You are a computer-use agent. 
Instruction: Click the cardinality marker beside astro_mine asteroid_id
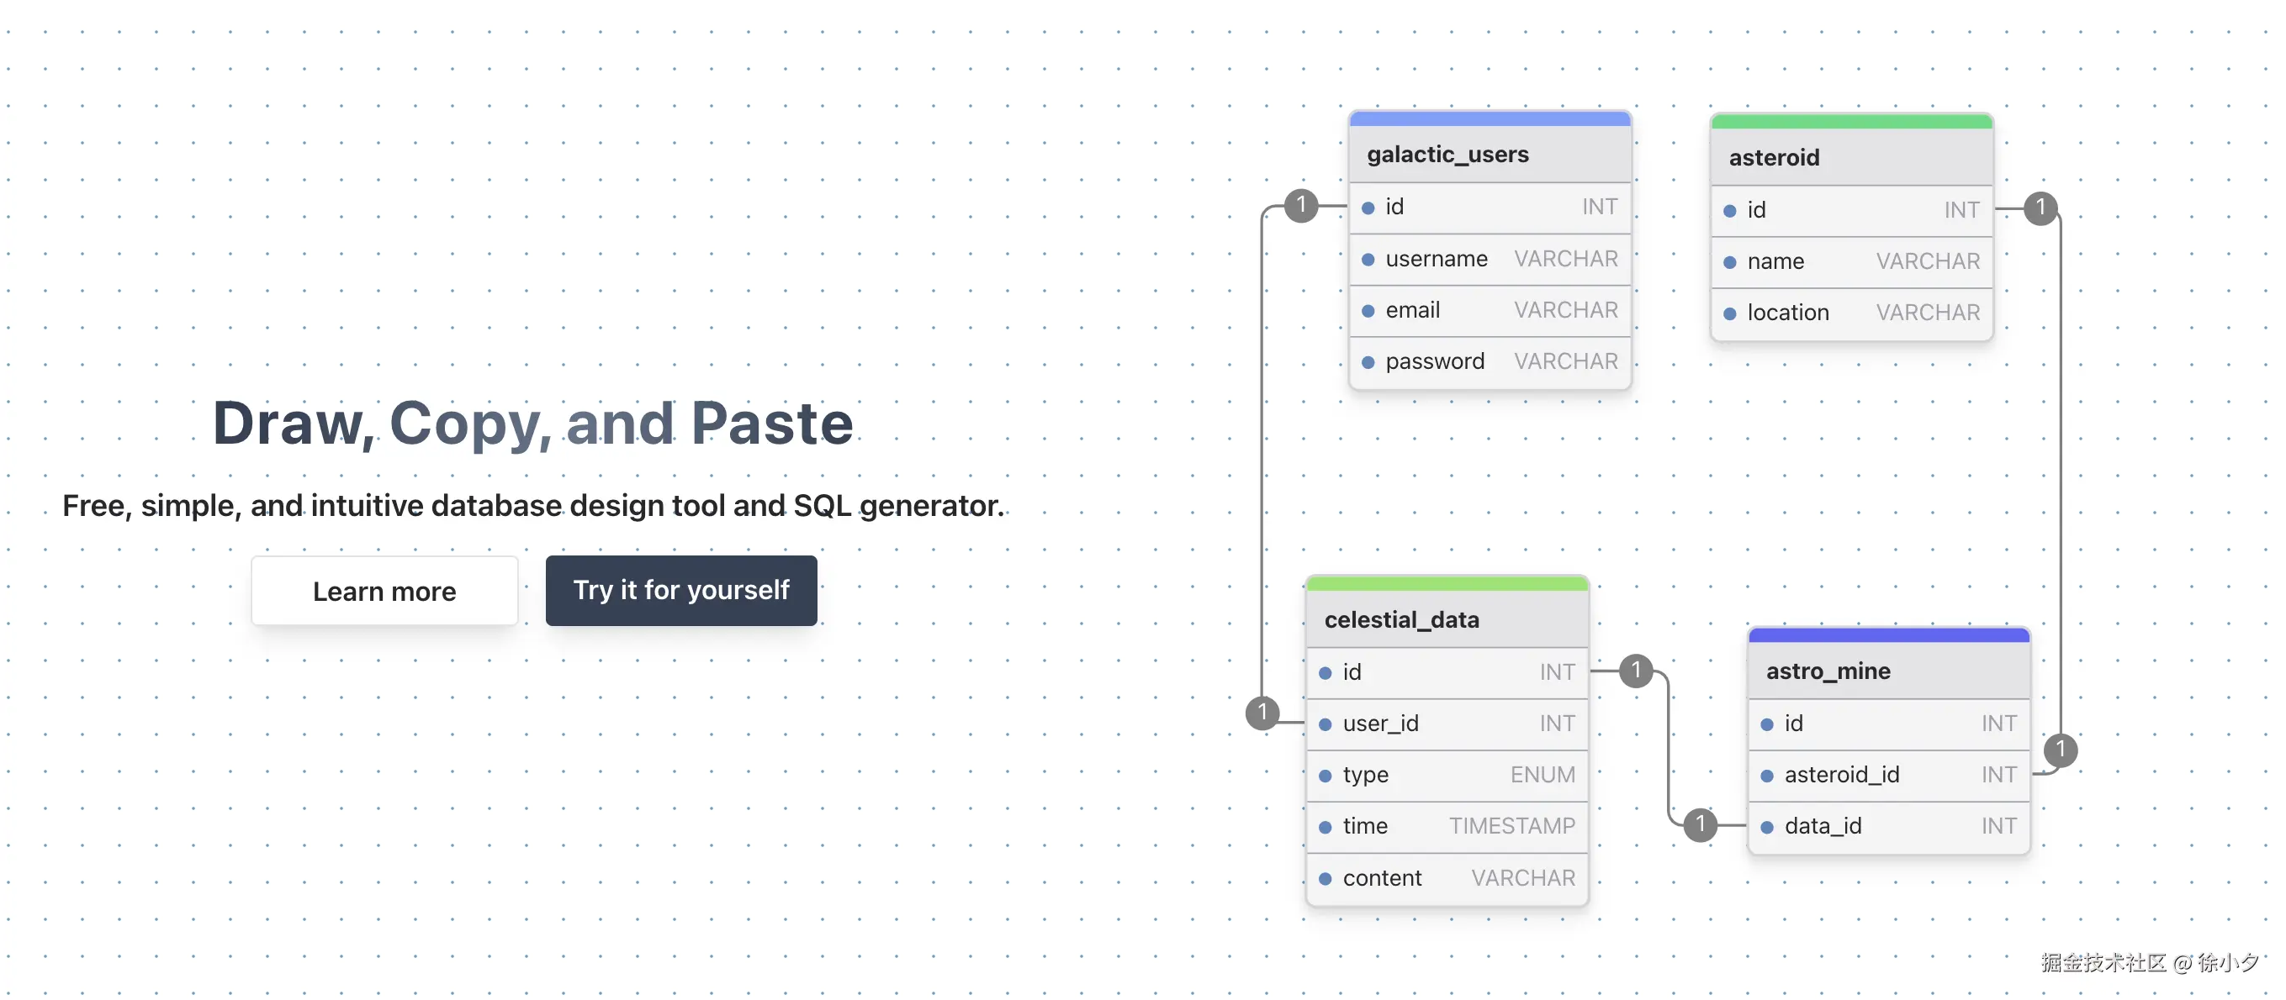[2060, 751]
